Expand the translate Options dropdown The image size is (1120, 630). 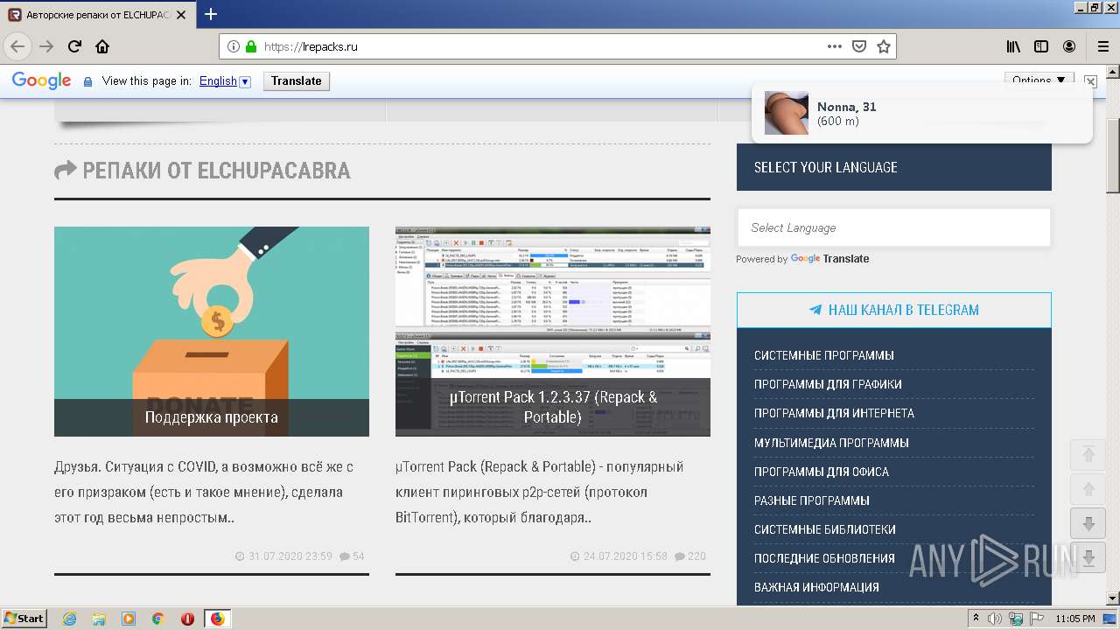[x=1039, y=80]
